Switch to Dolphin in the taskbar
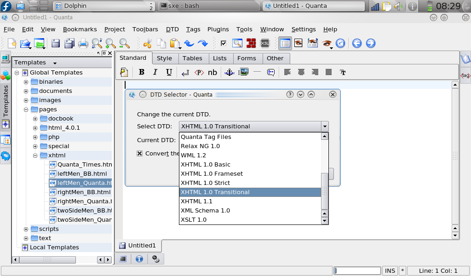The image size is (471, 276). point(104,6)
